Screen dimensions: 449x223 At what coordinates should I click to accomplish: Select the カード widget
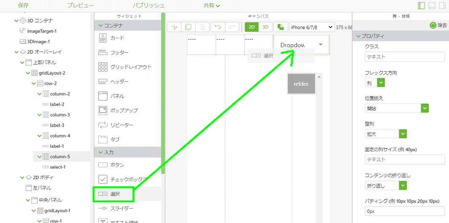(128, 38)
